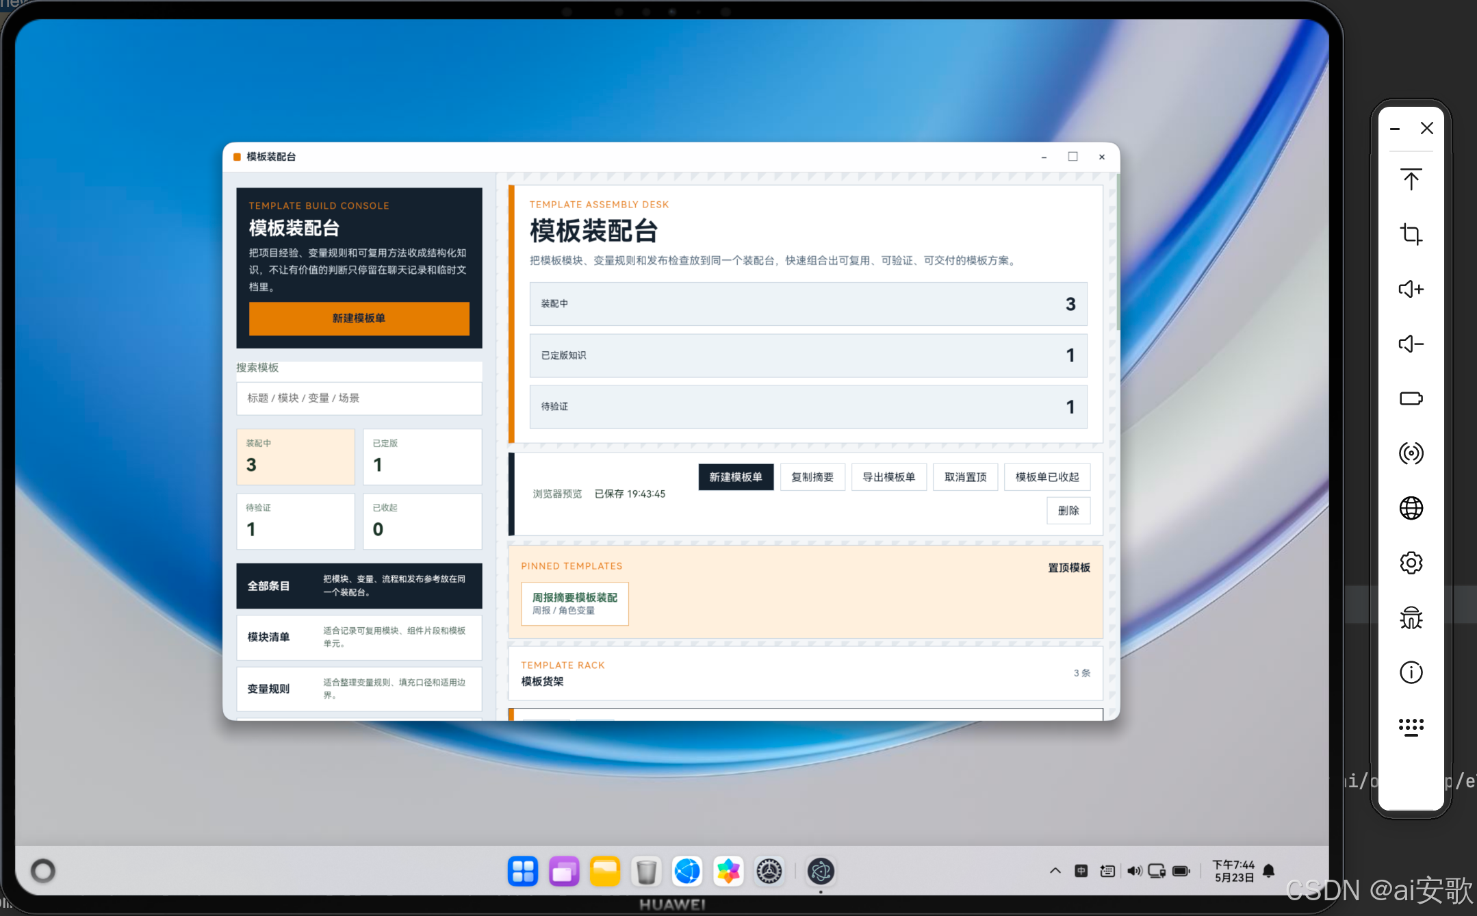This screenshot has width=1477, height=916.
Task: Open emulator settings gear icon
Action: [1411, 563]
